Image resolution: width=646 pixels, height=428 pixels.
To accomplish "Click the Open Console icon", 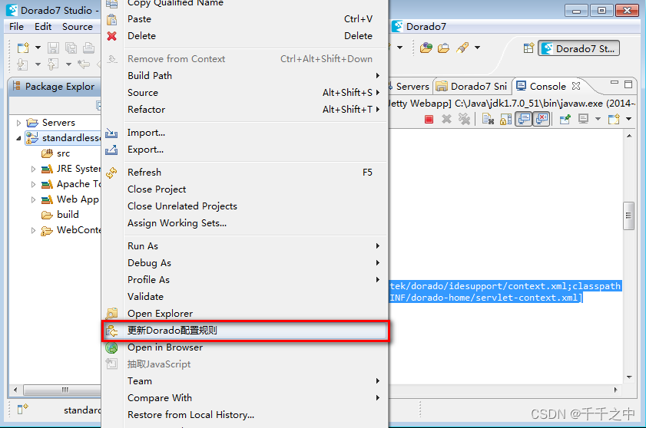I will (x=614, y=120).
